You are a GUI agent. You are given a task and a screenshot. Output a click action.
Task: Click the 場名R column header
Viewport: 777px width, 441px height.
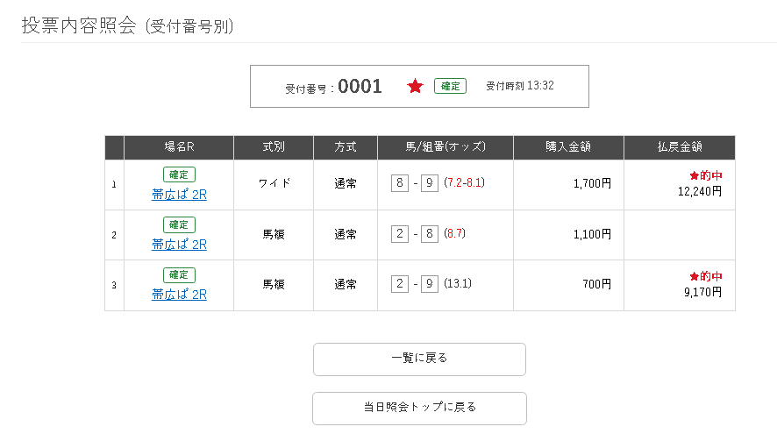point(179,147)
